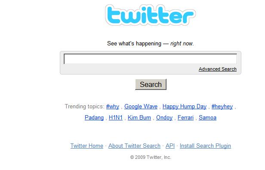The height and width of the screenshot is (170, 265).
Task: Open the API footer link
Action: (170, 146)
